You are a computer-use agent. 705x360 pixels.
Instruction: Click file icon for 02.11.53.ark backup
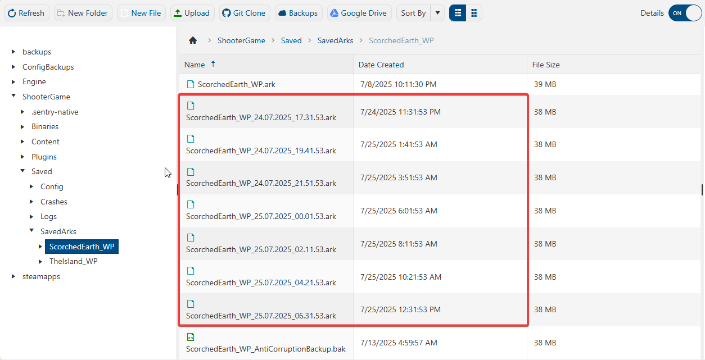tap(190, 237)
